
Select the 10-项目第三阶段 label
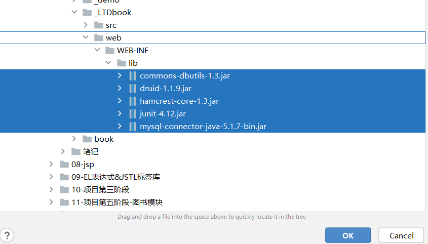pos(100,190)
